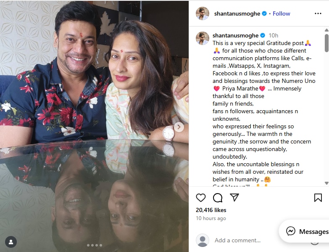Viewport: 329px width, 252px height.
Task: View the 20,416 likes list
Action: [211, 210]
